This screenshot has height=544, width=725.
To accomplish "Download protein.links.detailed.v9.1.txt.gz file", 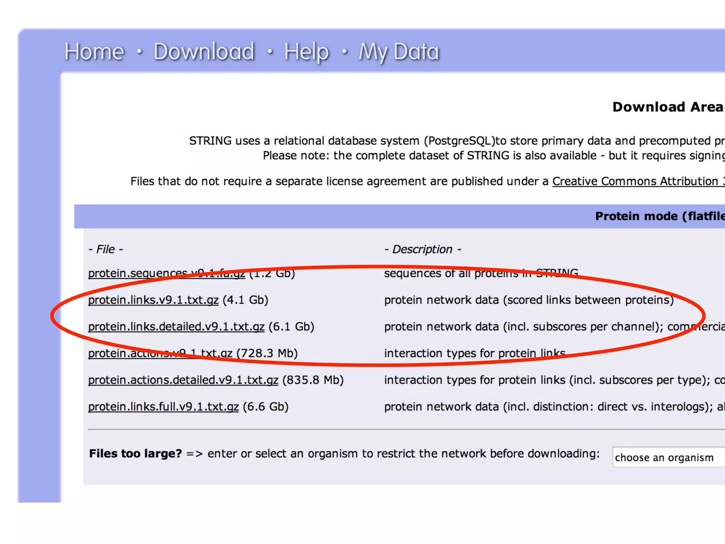I will (176, 327).
